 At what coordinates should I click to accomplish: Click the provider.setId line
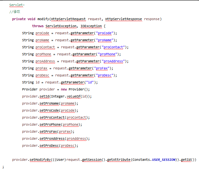click(57, 97)
